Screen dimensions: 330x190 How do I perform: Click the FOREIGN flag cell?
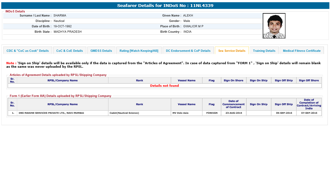coord(212,113)
